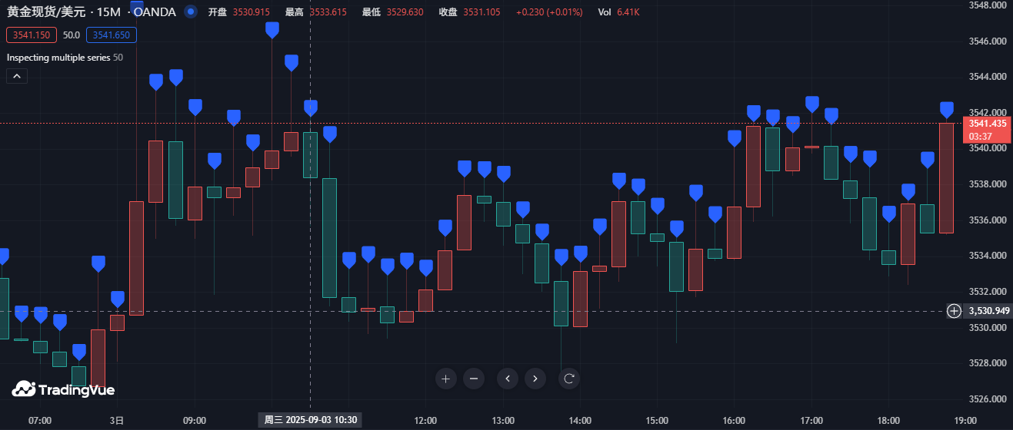Reset chart view with circular arrow
Viewport: 1013px width, 430px height.
click(569, 378)
